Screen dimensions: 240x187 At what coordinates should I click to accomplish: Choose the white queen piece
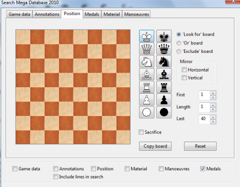click(147, 49)
